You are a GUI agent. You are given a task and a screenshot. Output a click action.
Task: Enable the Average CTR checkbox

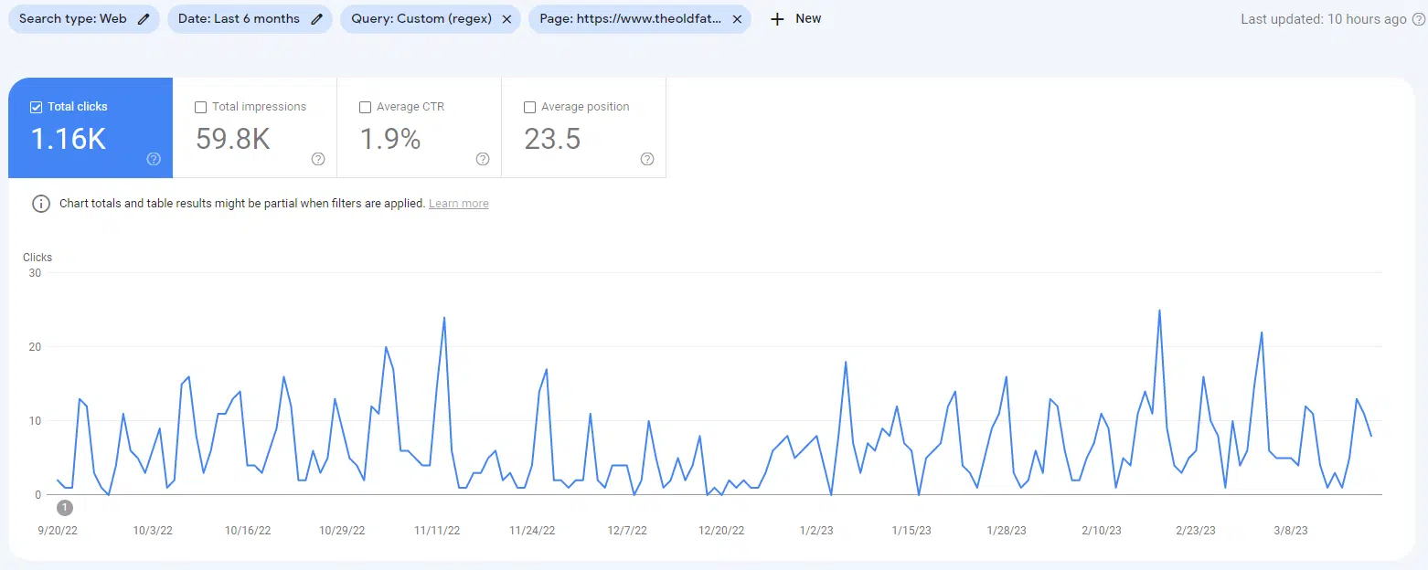tap(366, 107)
